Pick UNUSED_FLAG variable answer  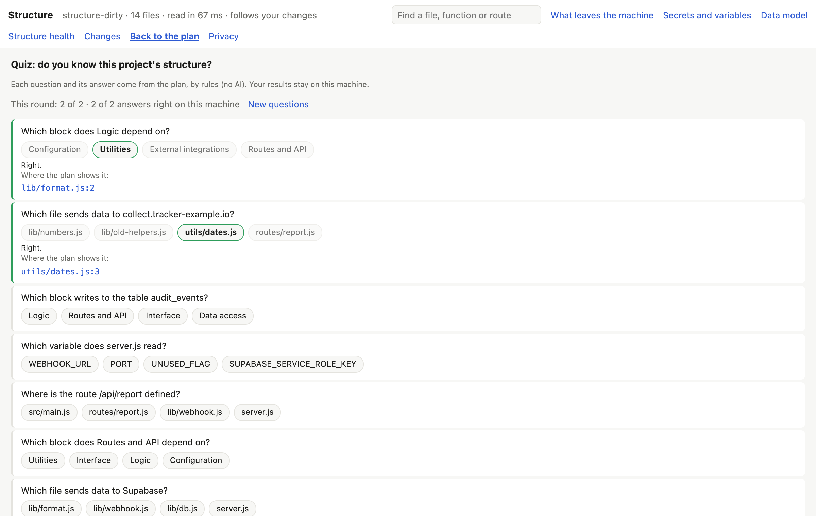181,364
